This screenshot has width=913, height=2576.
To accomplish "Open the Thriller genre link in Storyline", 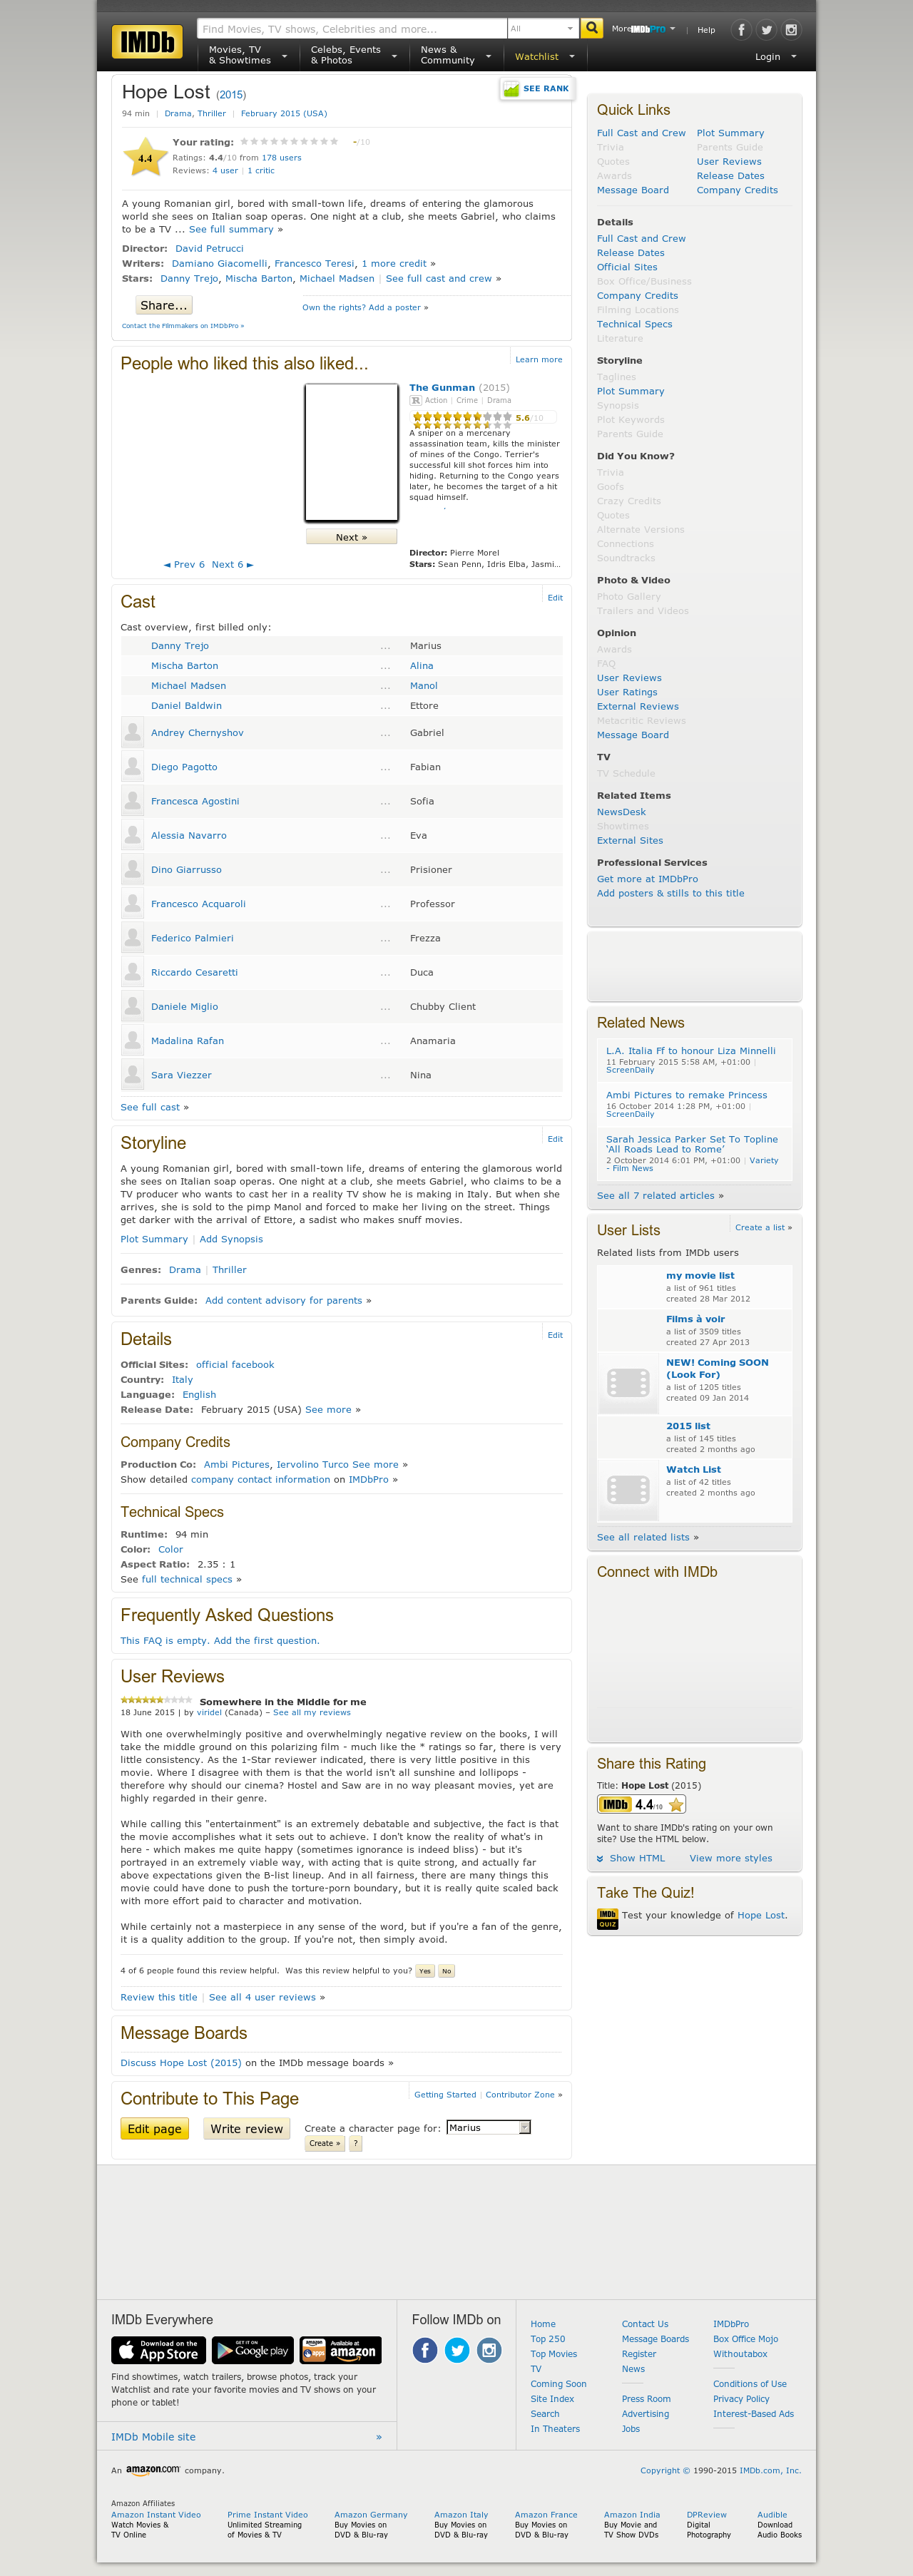I will (x=229, y=1270).
